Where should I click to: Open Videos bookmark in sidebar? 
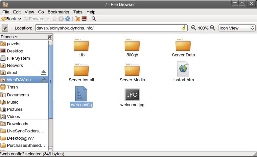[x=24, y=116]
